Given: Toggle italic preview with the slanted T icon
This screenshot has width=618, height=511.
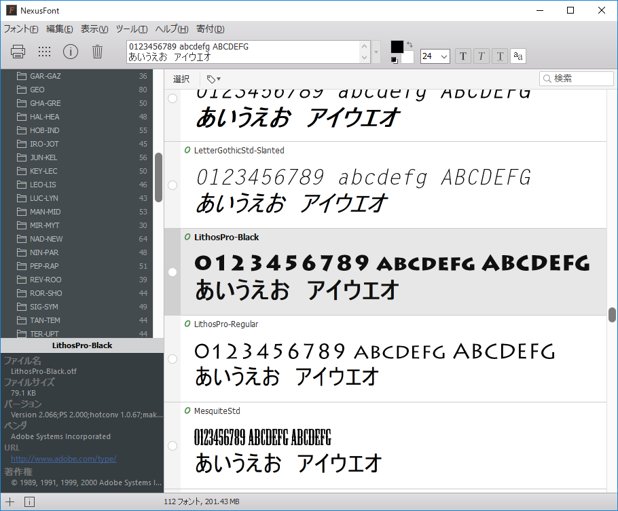Looking at the screenshot, I should (x=481, y=56).
